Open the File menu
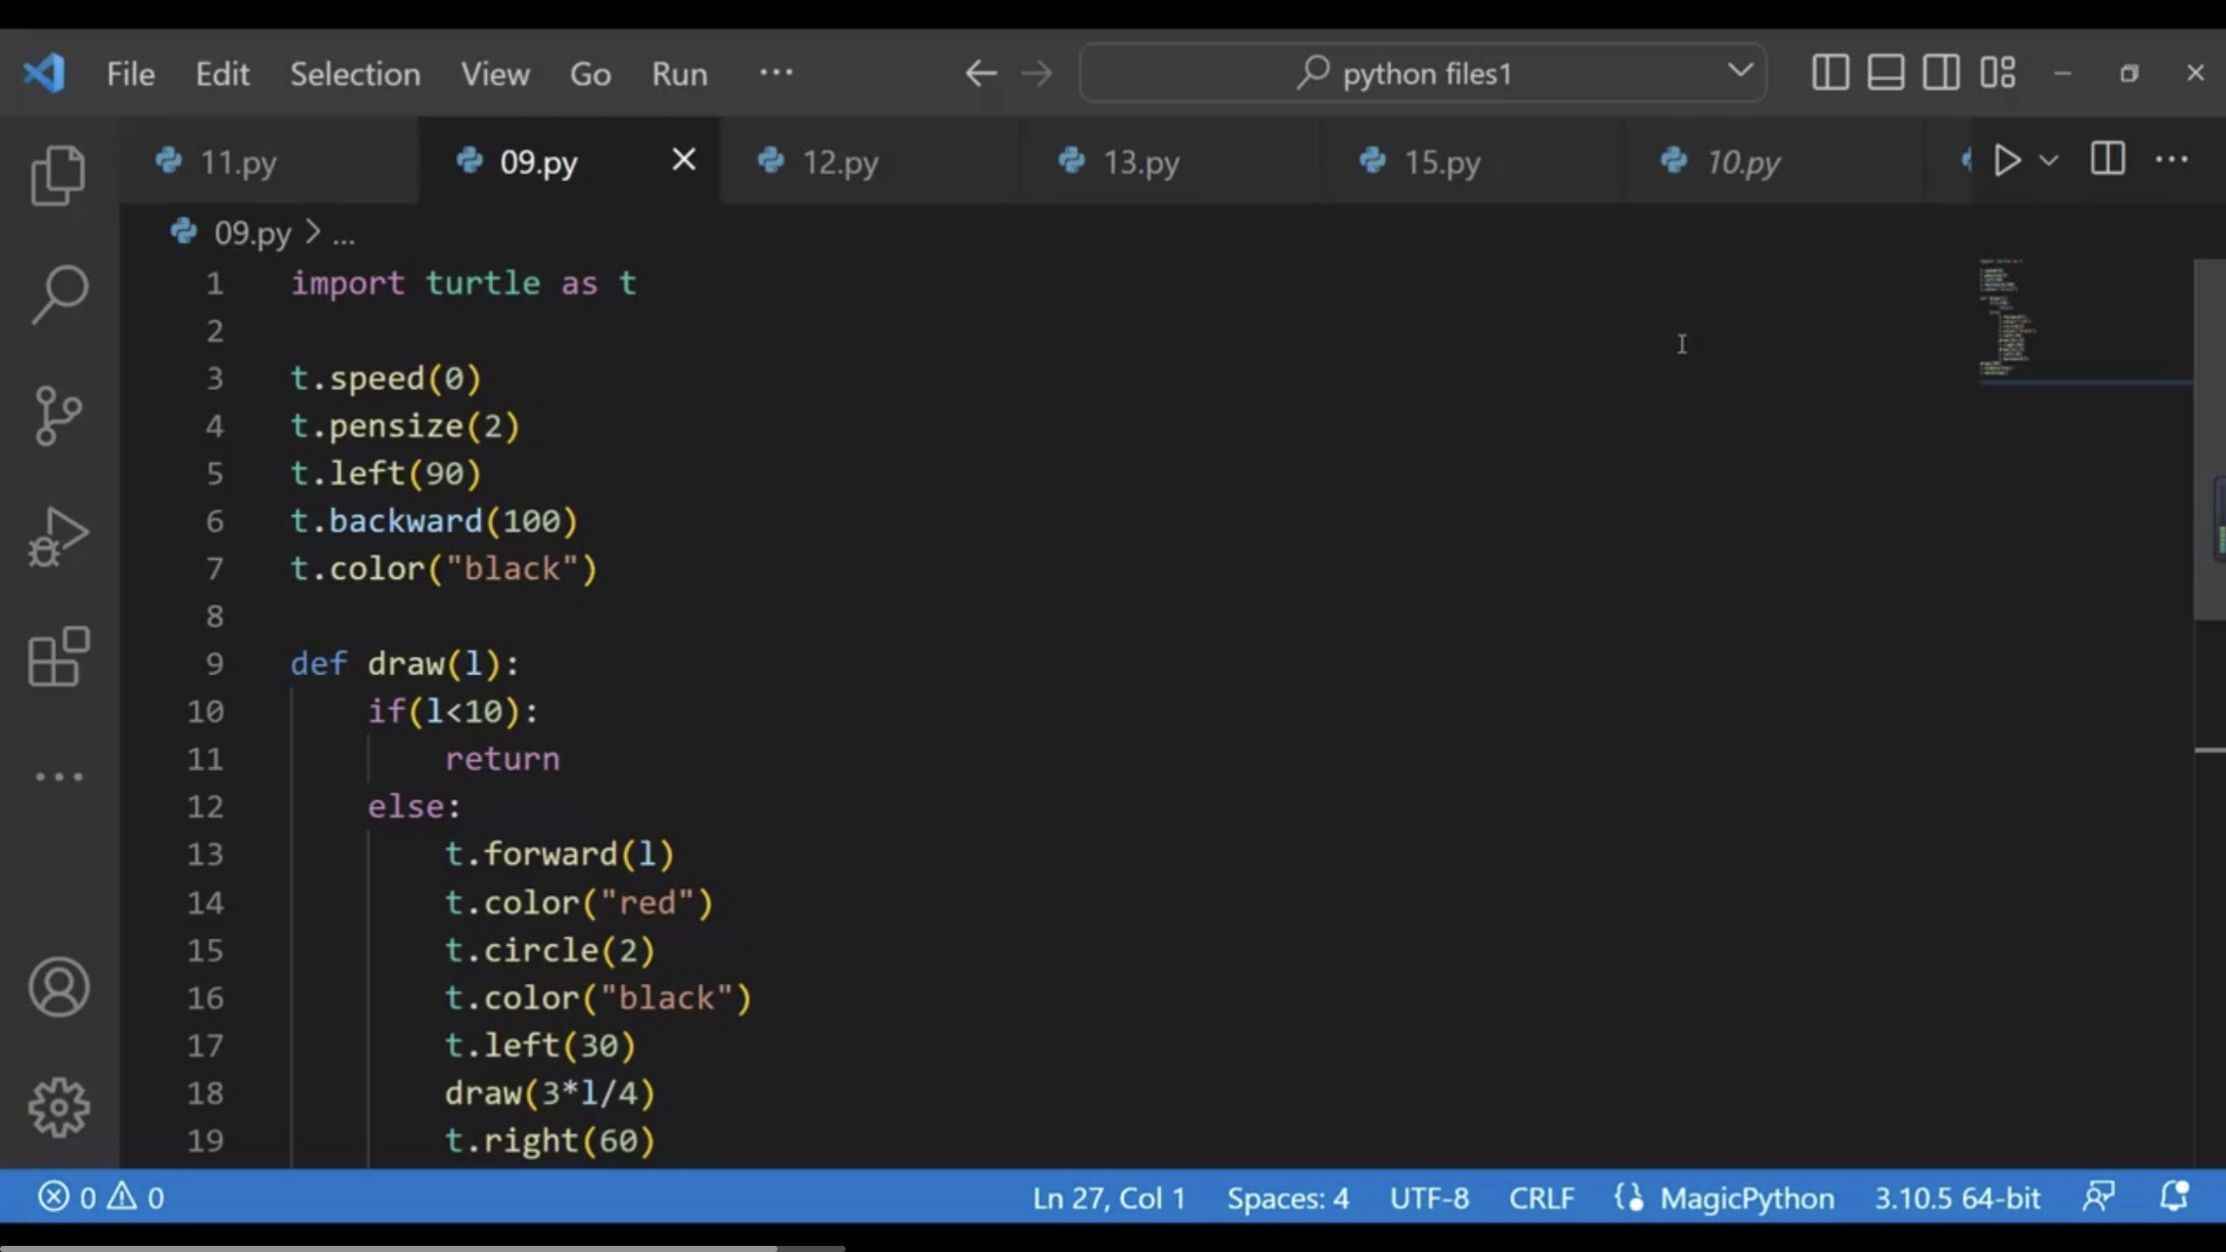This screenshot has height=1252, width=2226. [x=130, y=74]
